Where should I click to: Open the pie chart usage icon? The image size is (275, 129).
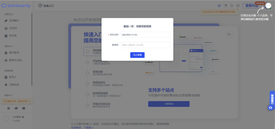pos(225,6)
